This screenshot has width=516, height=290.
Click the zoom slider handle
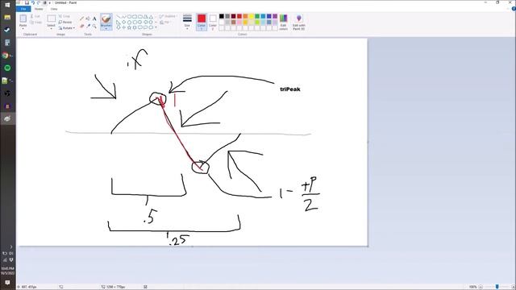497,287
